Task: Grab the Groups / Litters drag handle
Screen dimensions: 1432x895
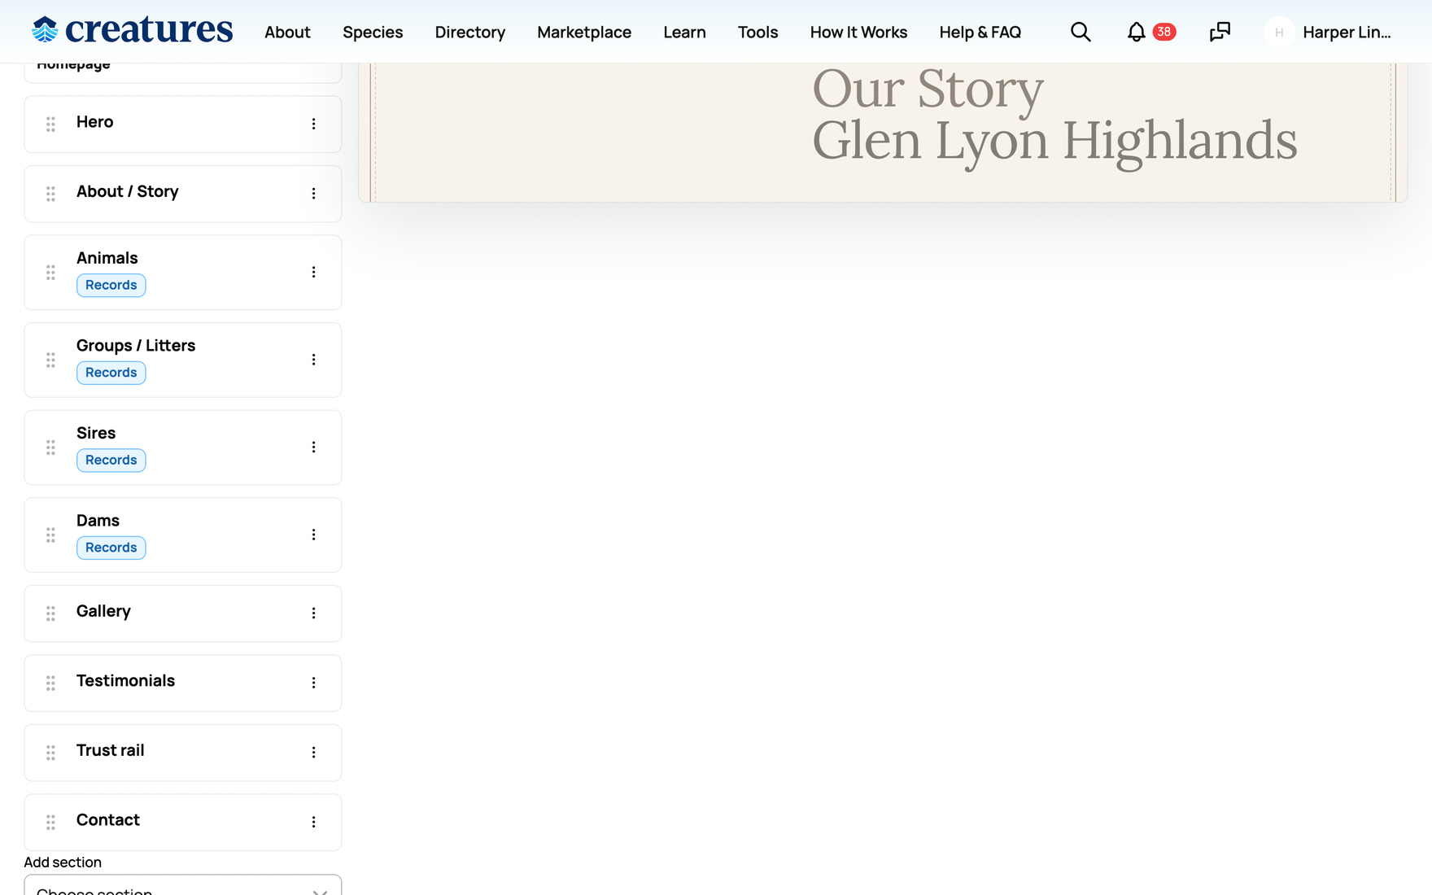Action: click(50, 360)
